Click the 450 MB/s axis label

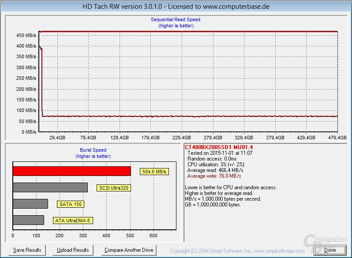[x=26, y=35]
